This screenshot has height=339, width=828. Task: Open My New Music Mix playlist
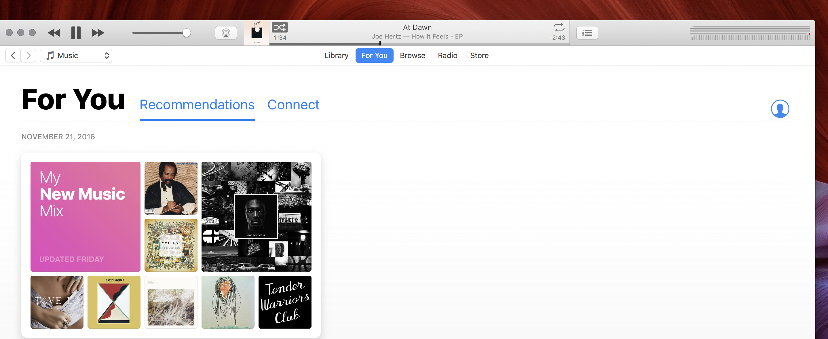tap(86, 217)
